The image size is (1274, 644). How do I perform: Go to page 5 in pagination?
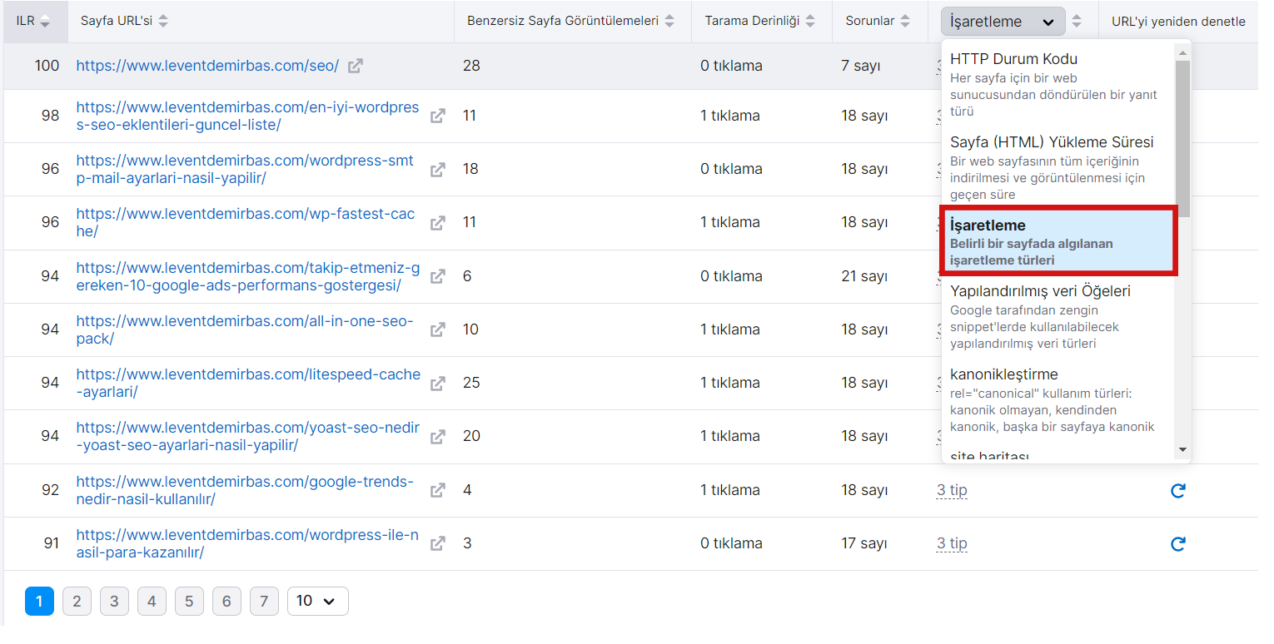(x=189, y=601)
